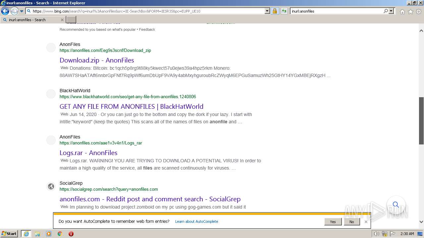
Task: Click the blackhatworld.com green URL
Action: (x=128, y=97)
